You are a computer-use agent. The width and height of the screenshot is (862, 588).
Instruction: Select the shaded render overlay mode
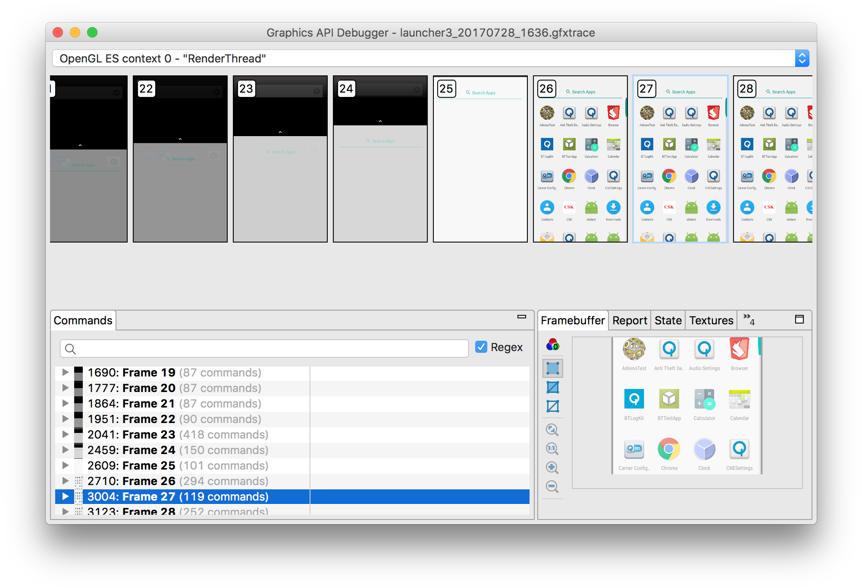click(x=553, y=368)
